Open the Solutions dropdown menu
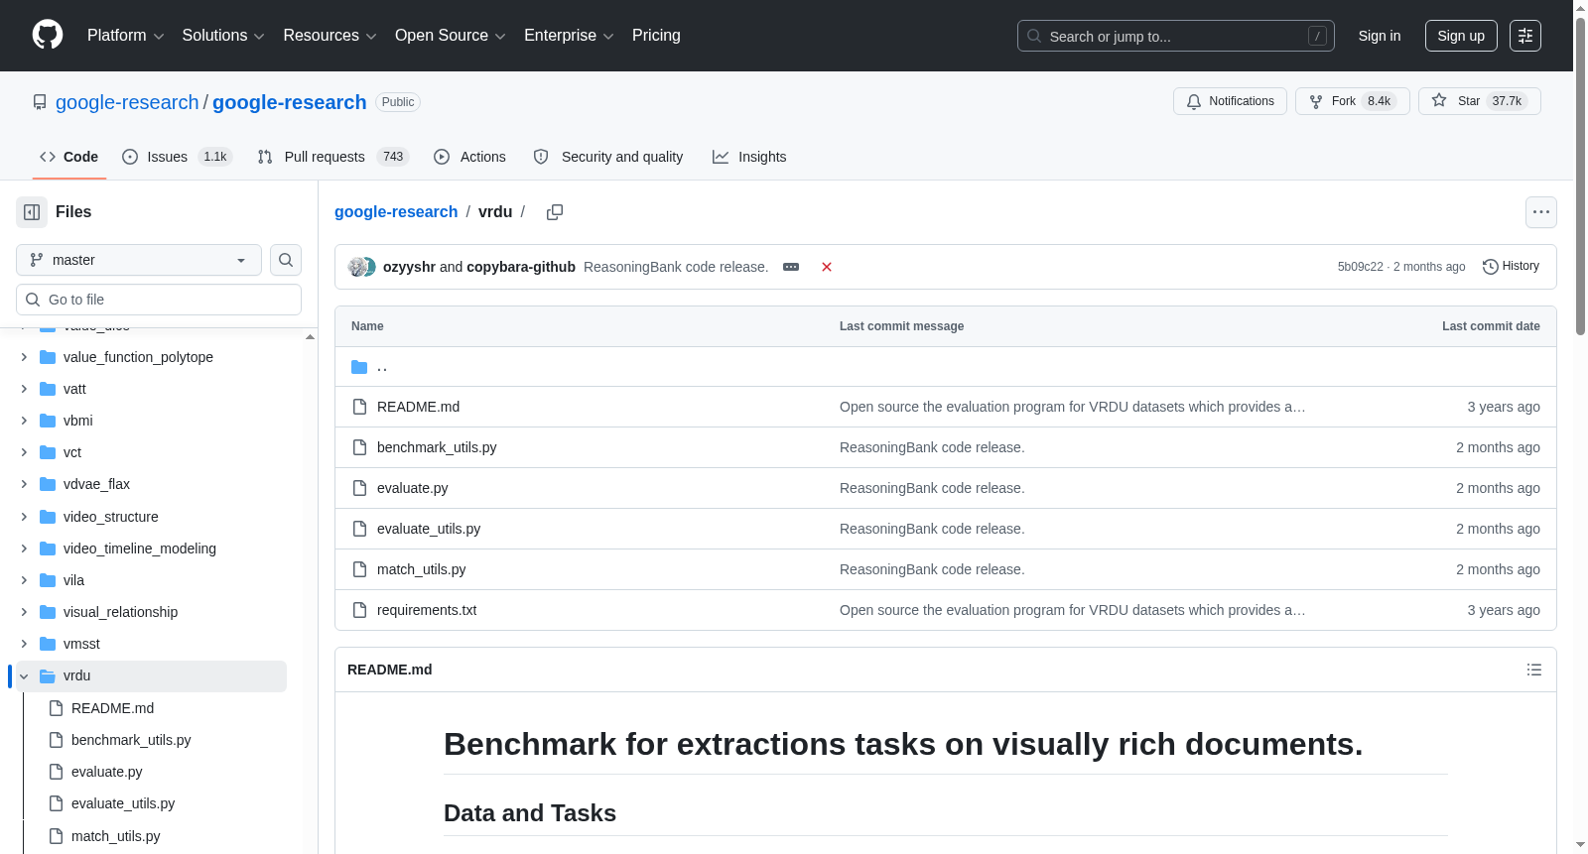 (x=223, y=36)
